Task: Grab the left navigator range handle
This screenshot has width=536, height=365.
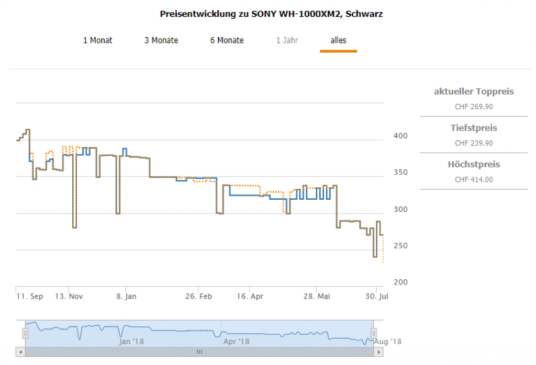Action: tap(25, 333)
